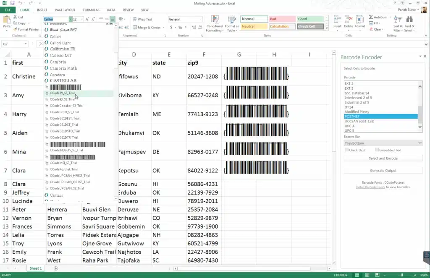Switch to the FORMULAS ribbon tab
This screenshot has height=278, width=430.
[91, 10]
